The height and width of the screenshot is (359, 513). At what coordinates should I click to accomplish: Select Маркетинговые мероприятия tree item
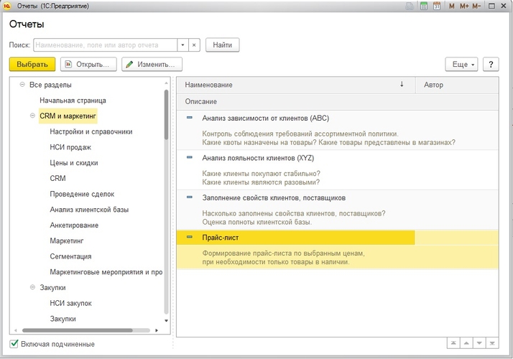[106, 272]
